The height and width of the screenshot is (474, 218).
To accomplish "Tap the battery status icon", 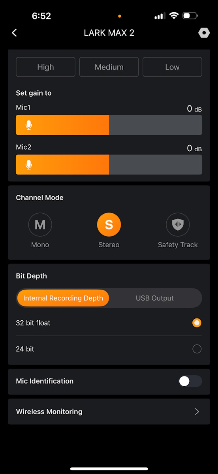I will pos(190,16).
